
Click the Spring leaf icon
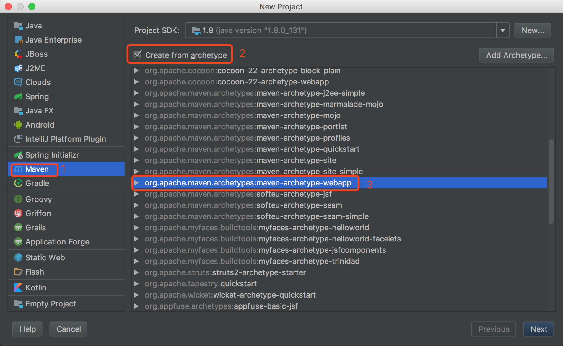[x=18, y=97]
